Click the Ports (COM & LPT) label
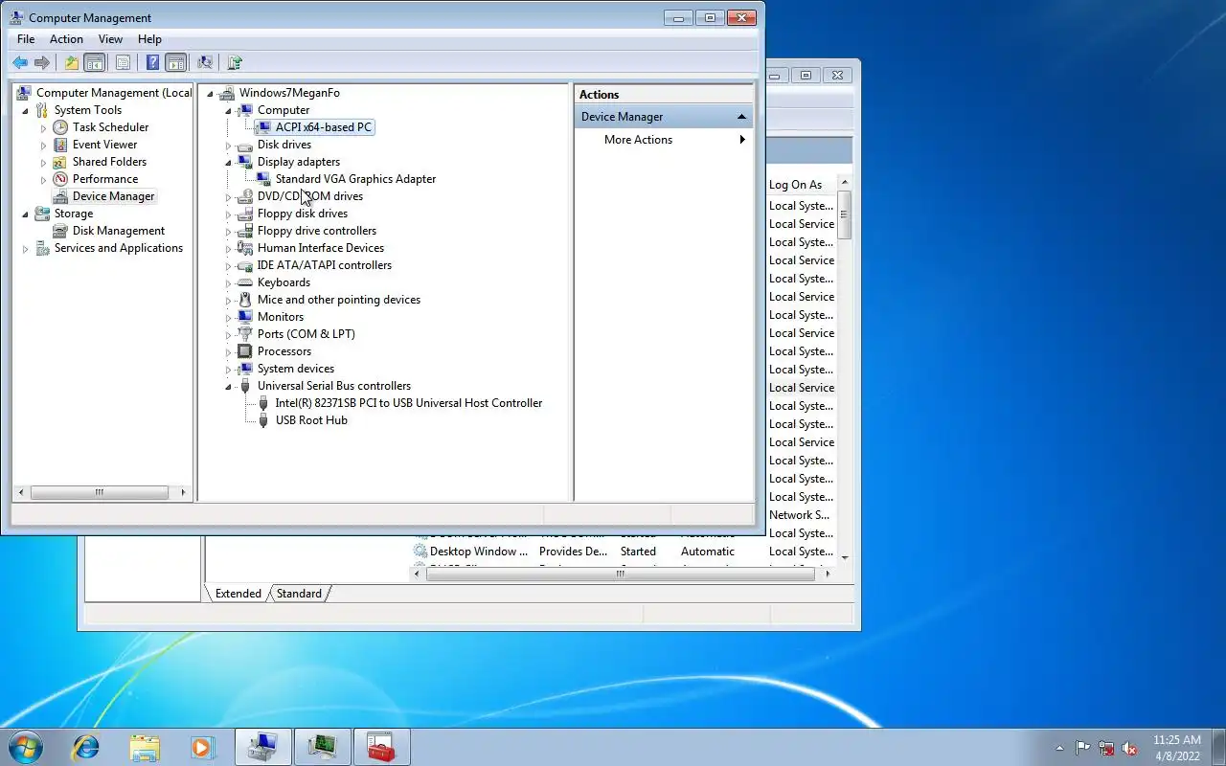 (x=306, y=334)
